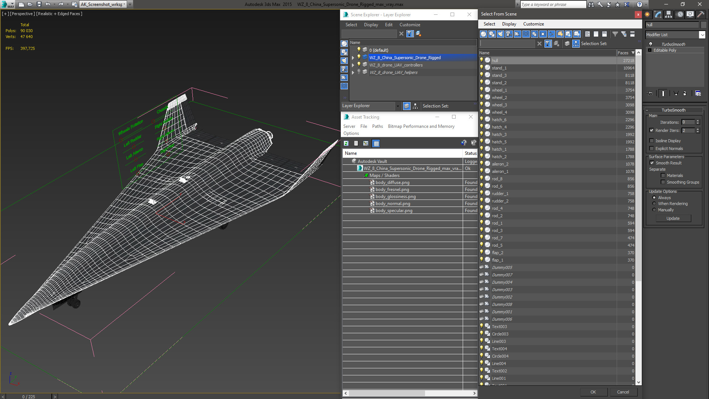Select Manually update option

(654, 210)
